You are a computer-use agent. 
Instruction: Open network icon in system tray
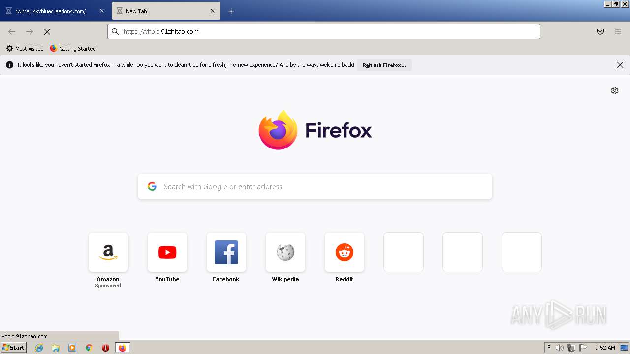click(571, 348)
